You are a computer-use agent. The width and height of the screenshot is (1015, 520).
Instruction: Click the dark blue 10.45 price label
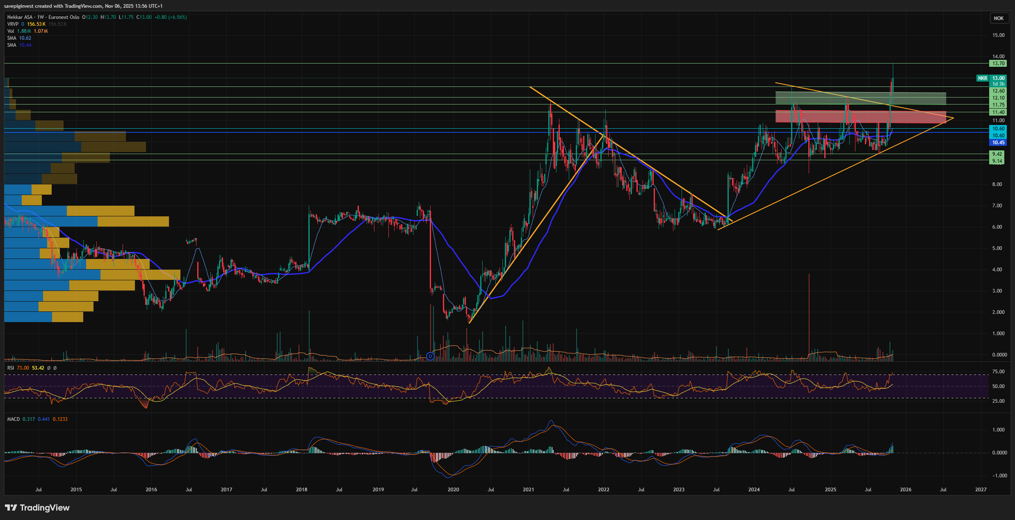pyautogui.click(x=998, y=143)
